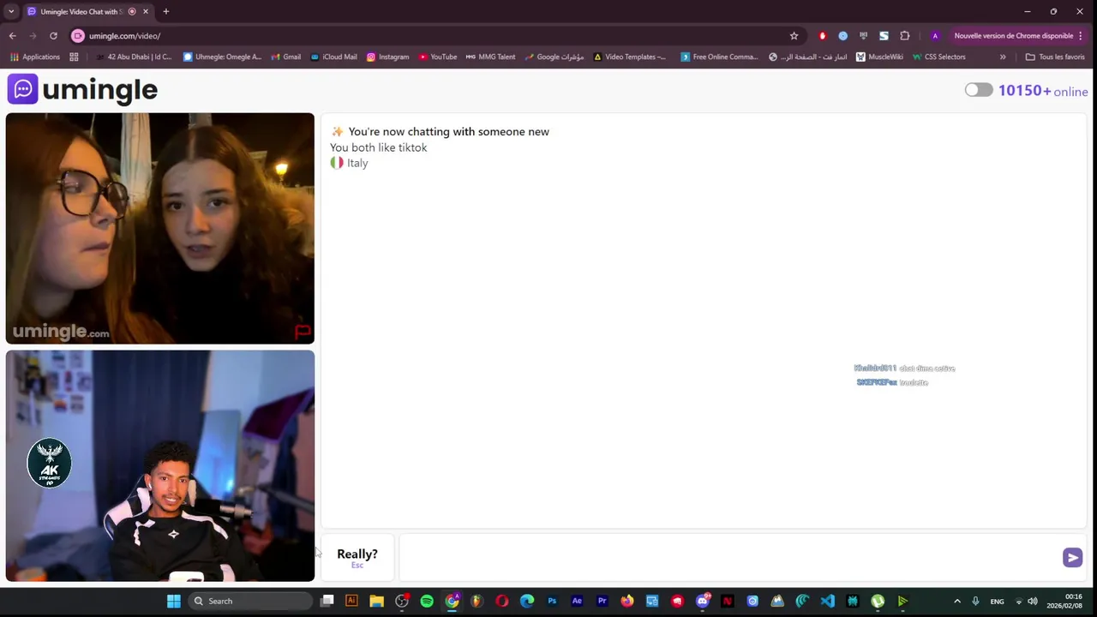Click the purple send message arrow
Viewport: 1097px width, 617px height.
point(1072,558)
